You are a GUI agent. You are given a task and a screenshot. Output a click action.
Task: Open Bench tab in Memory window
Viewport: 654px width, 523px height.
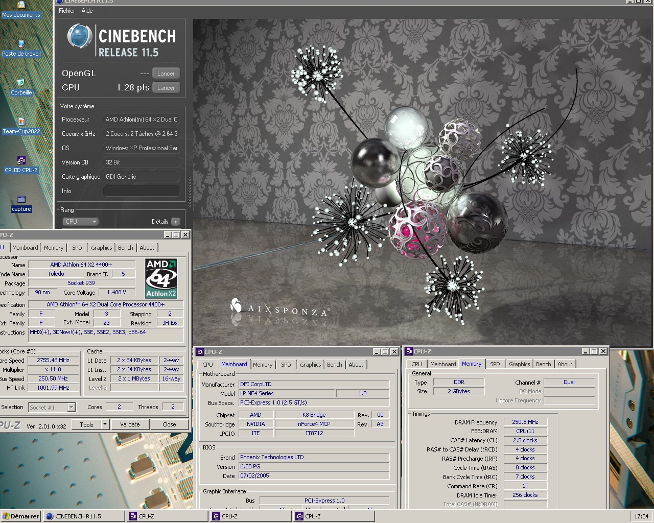[544, 364]
